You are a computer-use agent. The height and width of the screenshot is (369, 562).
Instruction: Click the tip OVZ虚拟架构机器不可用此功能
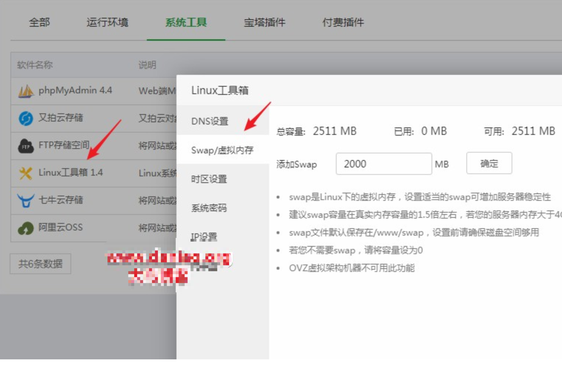click(352, 268)
